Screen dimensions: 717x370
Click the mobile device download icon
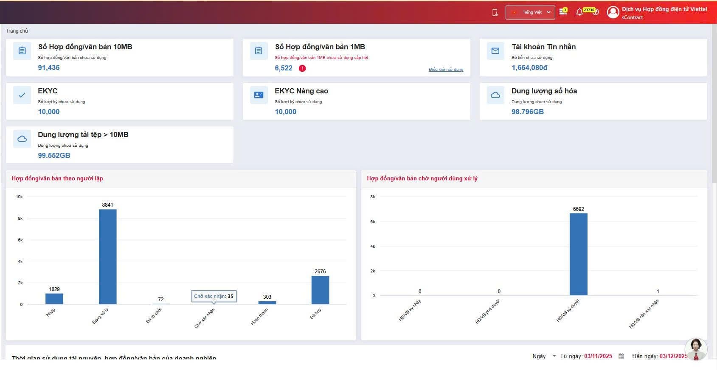(495, 13)
